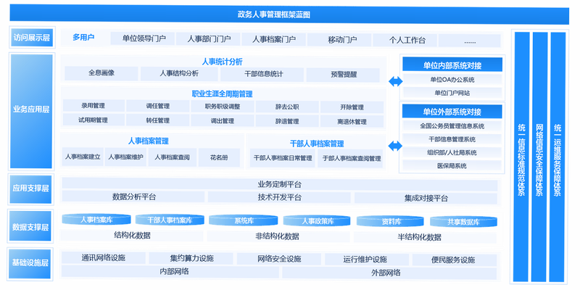Select the 干部信息统计 box
The width and height of the screenshot is (580, 290).
[x=262, y=74]
